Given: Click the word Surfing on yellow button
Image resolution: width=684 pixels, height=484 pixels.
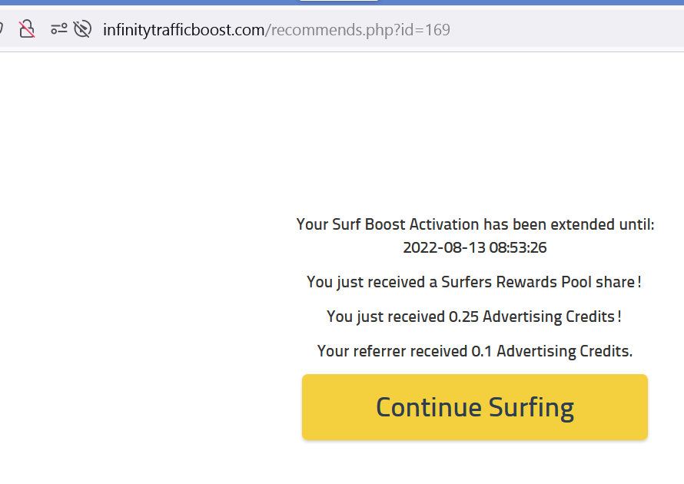Looking at the screenshot, I should pos(531,407).
